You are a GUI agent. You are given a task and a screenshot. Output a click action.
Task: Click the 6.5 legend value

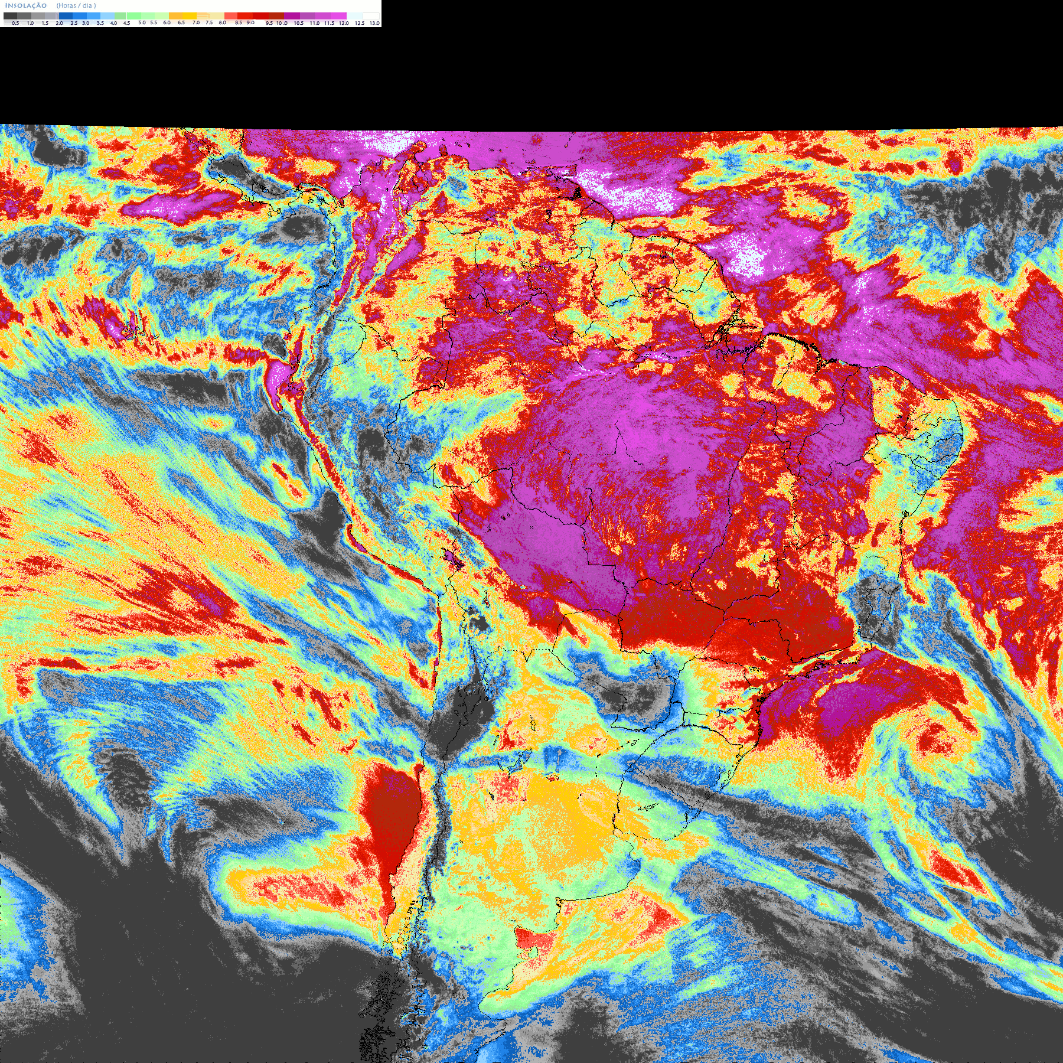click(181, 22)
